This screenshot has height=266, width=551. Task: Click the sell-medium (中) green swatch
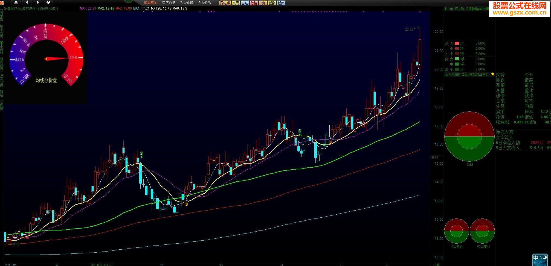coord(457,64)
